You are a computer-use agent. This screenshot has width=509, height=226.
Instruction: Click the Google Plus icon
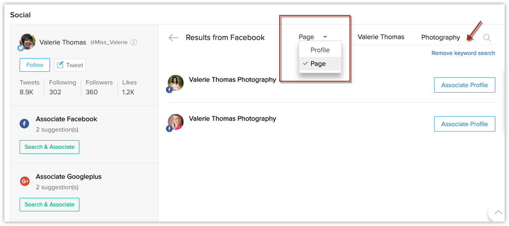pyautogui.click(x=24, y=181)
